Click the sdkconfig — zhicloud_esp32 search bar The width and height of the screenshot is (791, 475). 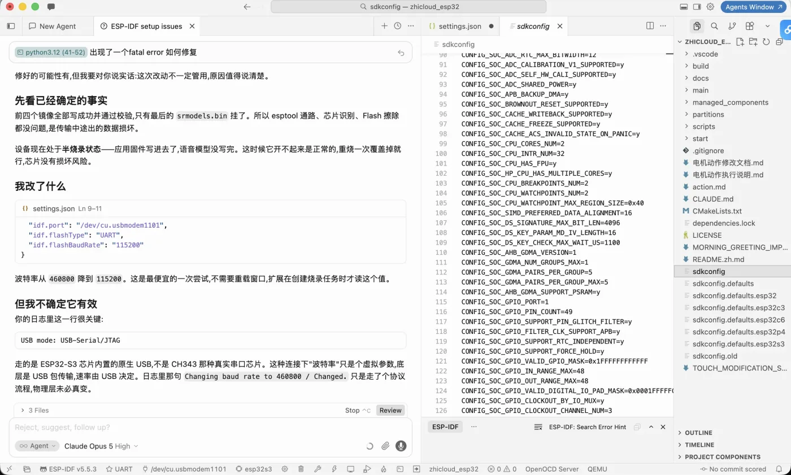408,7
